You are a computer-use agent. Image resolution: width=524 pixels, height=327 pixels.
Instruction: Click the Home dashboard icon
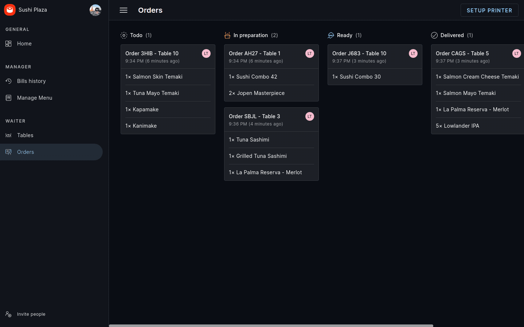[8, 44]
